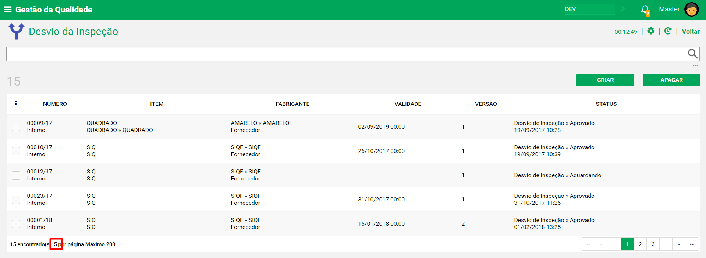Select checkbox for row 00012/17
706x258 pixels.
[16, 175]
